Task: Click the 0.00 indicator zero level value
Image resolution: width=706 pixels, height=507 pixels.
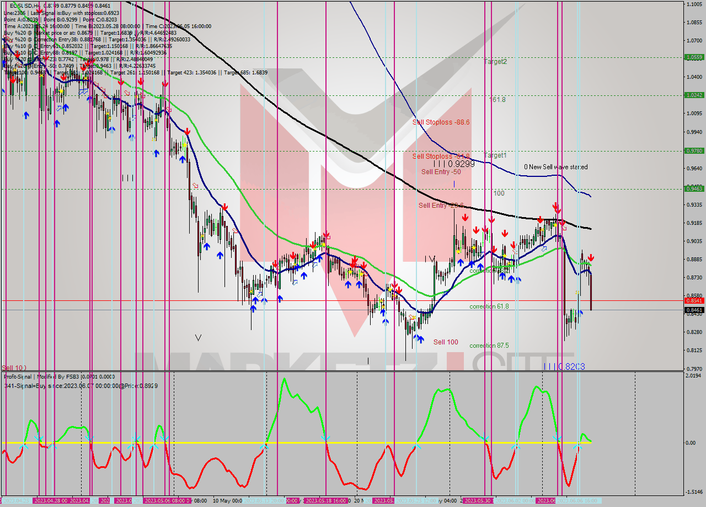Action: pos(690,443)
